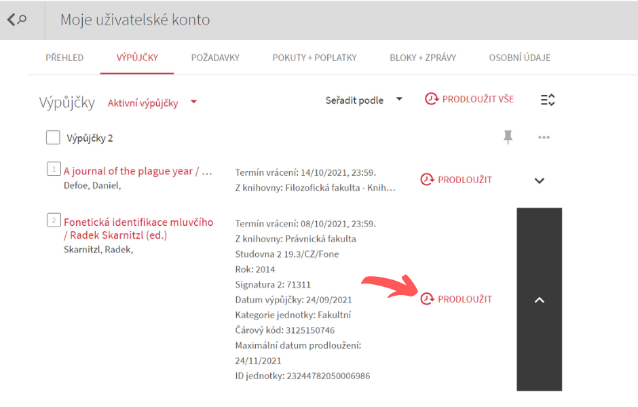Renew A journal of the plague year loan
The image size is (638, 407).
[456, 179]
